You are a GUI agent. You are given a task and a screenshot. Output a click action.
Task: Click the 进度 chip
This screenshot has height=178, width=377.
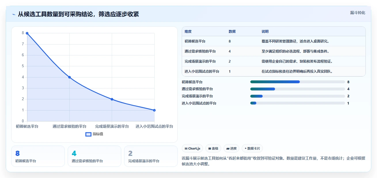pyautogui.click(x=231, y=148)
